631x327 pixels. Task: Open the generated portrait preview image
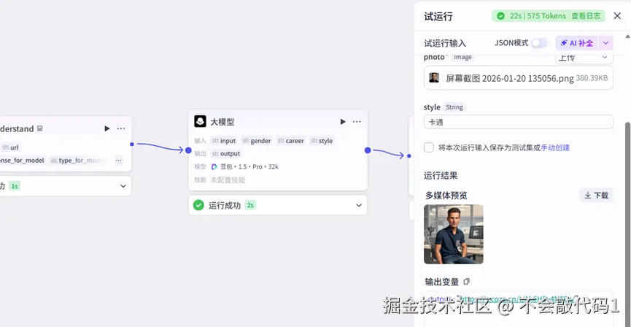pos(454,234)
